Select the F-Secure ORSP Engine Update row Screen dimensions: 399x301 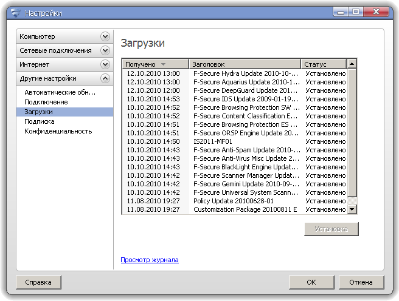(235, 133)
